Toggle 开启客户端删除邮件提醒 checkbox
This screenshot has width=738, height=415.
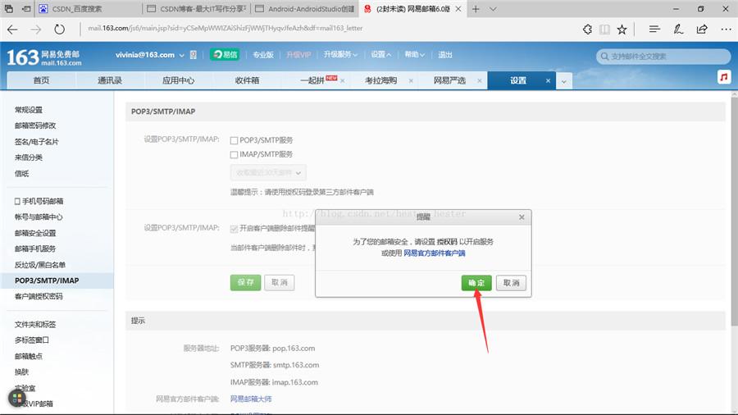click(234, 229)
